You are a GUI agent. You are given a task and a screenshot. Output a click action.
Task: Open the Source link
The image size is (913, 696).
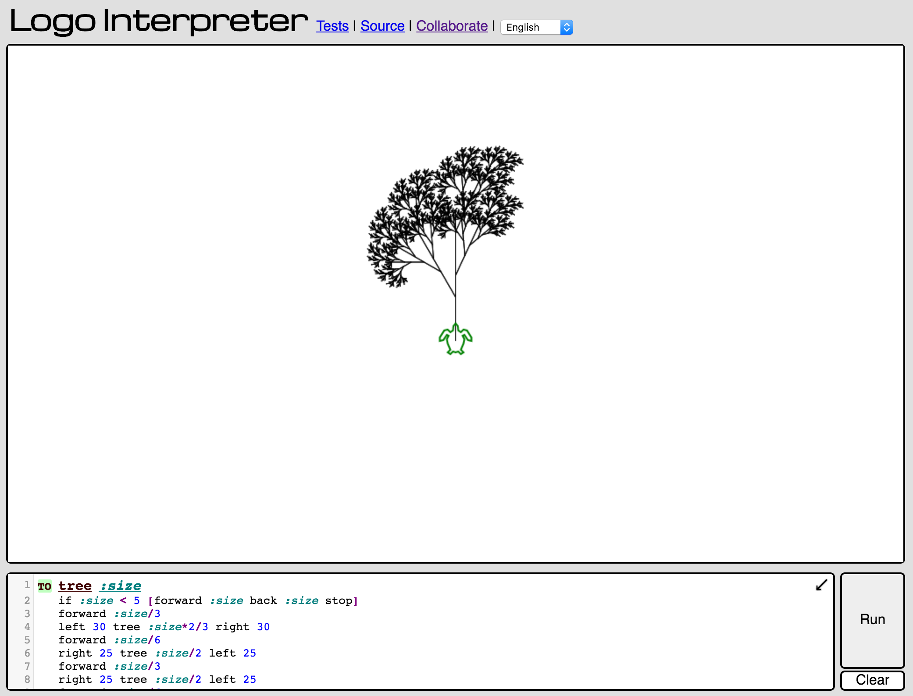(x=382, y=26)
